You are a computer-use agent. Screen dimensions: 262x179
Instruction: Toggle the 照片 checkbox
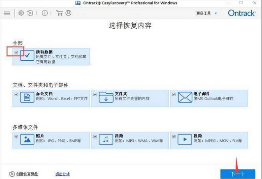16,137
